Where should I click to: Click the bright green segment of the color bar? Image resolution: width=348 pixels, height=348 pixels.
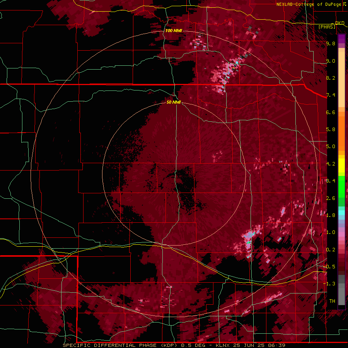pyautogui.click(x=341, y=187)
